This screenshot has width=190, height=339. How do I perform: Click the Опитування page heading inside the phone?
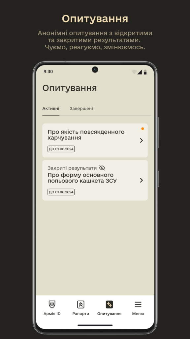[69, 88]
